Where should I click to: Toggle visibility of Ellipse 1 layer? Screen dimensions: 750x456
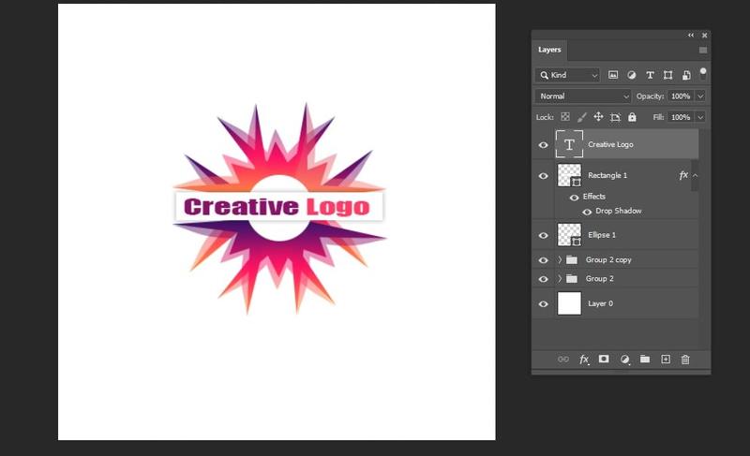[x=543, y=235]
